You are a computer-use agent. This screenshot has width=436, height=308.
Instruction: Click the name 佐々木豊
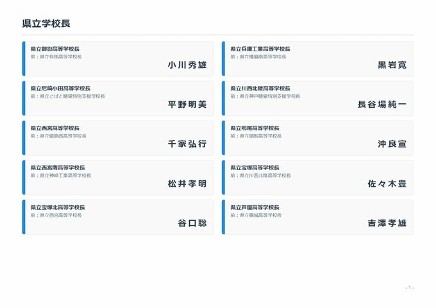tap(387, 184)
